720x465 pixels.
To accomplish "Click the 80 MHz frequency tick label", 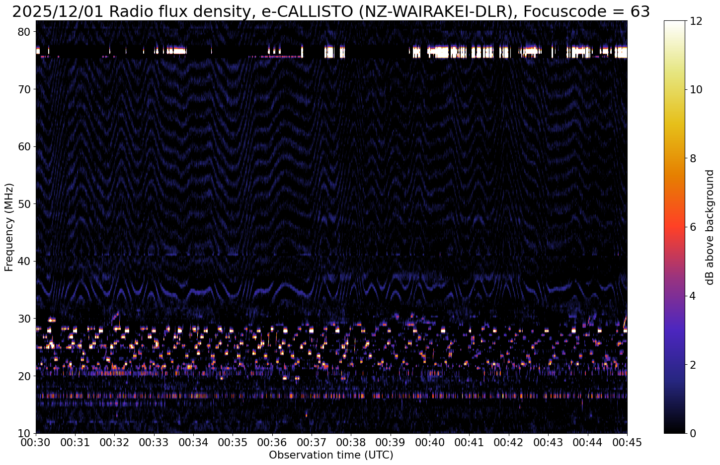I will pyautogui.click(x=25, y=32).
